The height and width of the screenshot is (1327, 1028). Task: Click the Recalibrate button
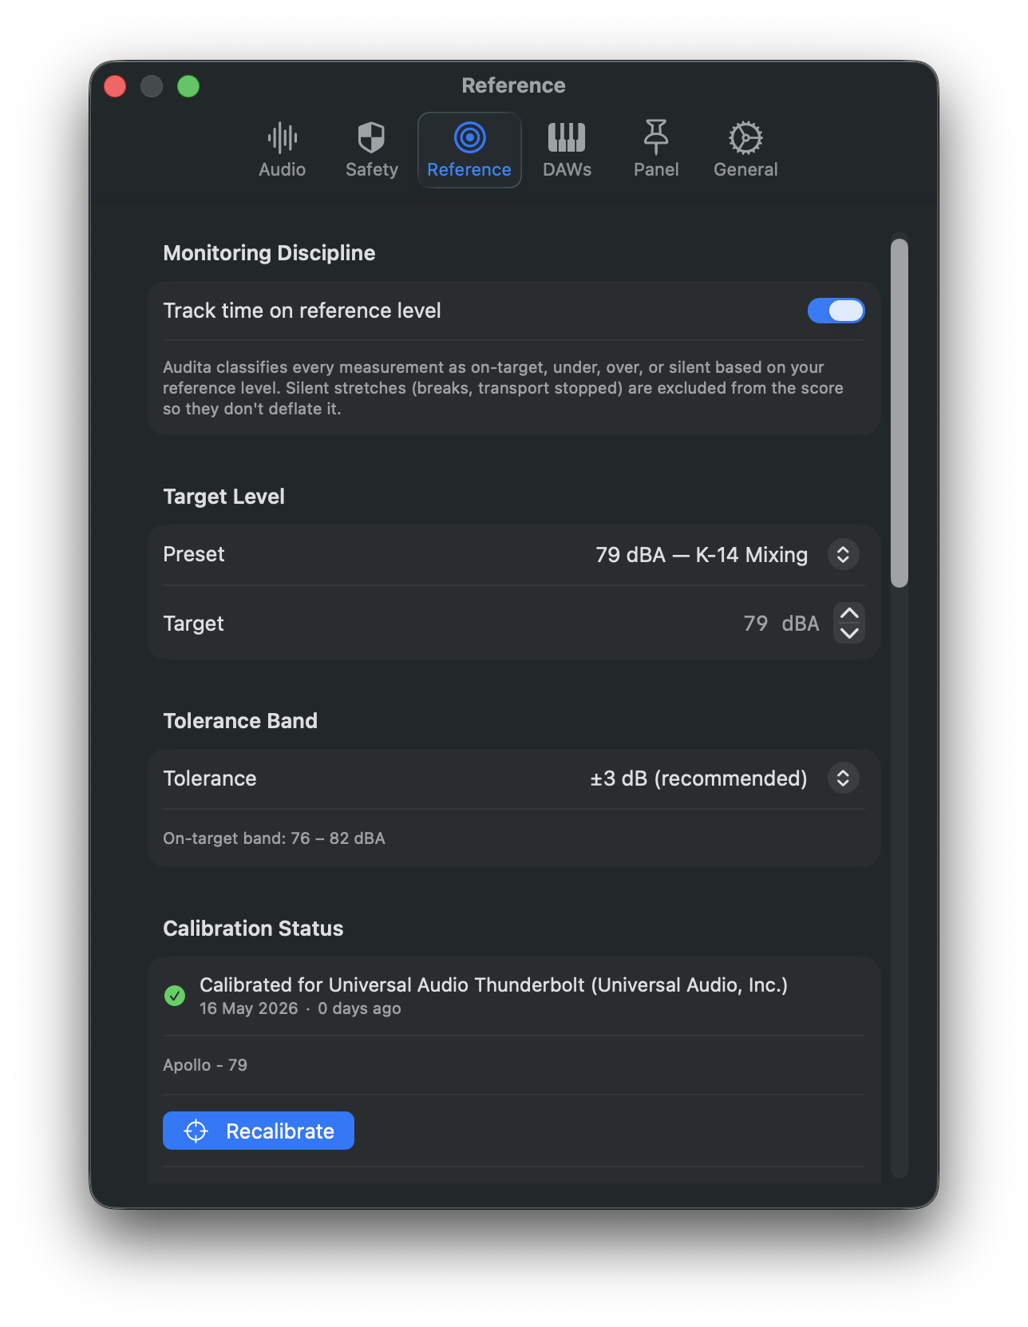click(259, 1131)
